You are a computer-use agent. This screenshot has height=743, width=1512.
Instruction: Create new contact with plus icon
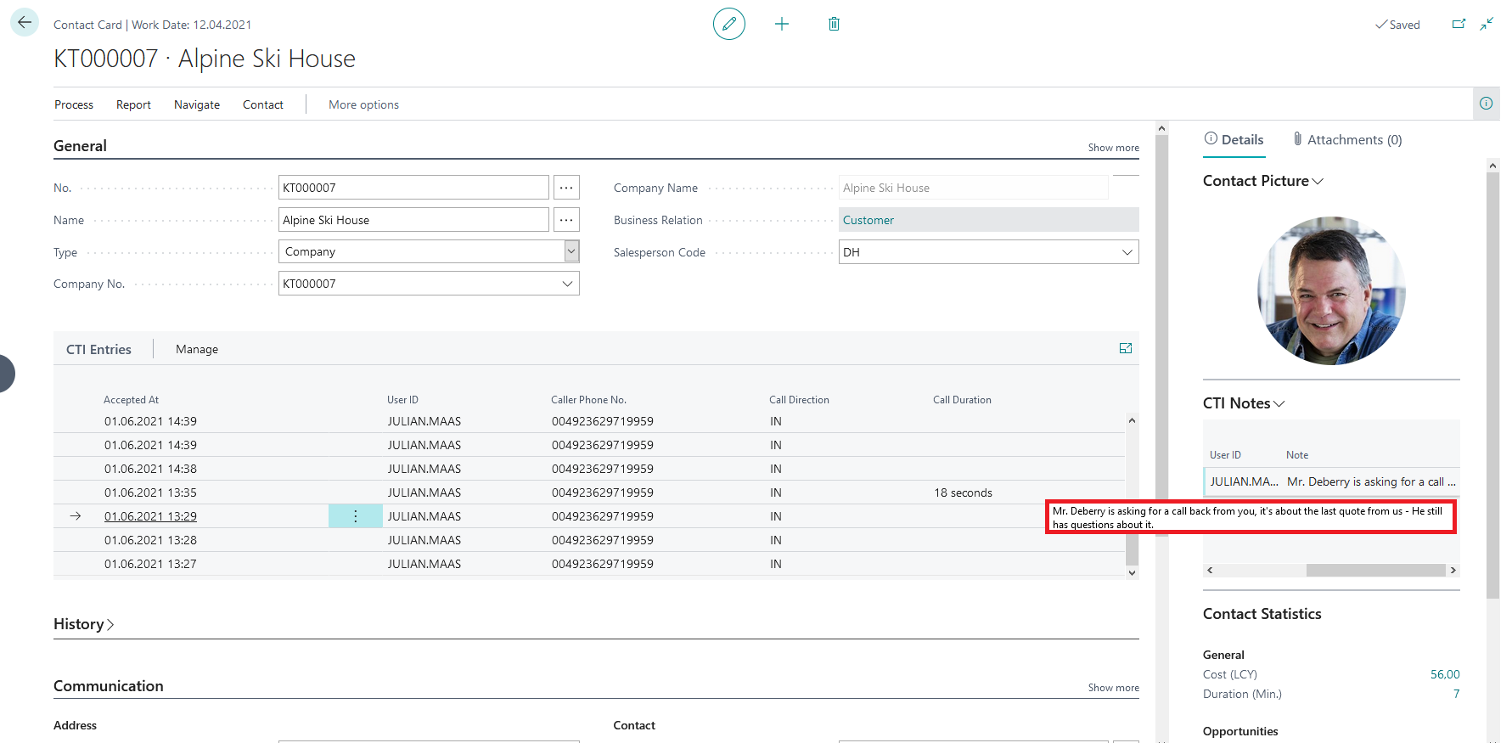click(782, 24)
